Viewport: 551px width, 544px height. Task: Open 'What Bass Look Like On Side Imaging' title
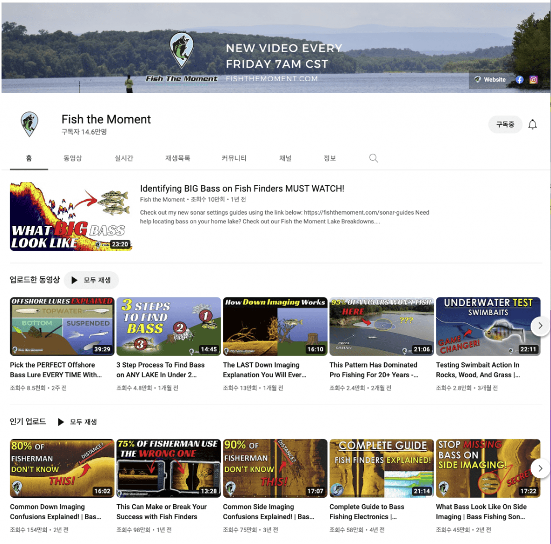[x=482, y=512]
